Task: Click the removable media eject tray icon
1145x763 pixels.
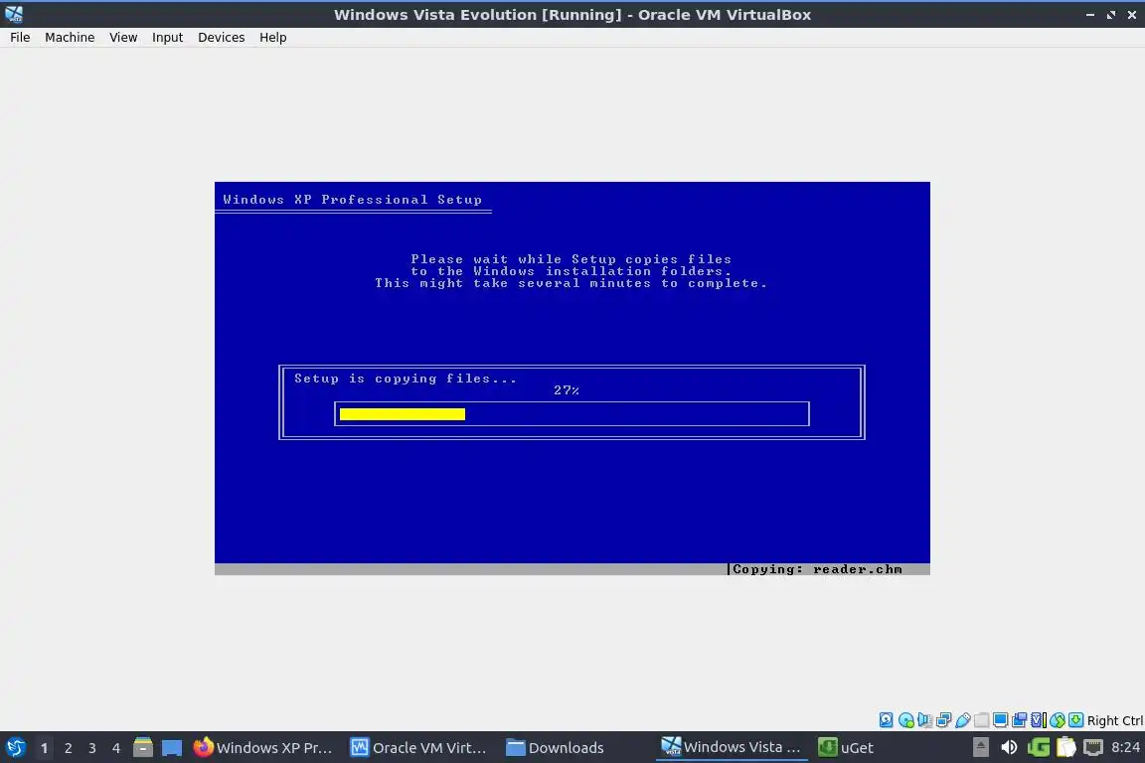Action: (x=981, y=748)
